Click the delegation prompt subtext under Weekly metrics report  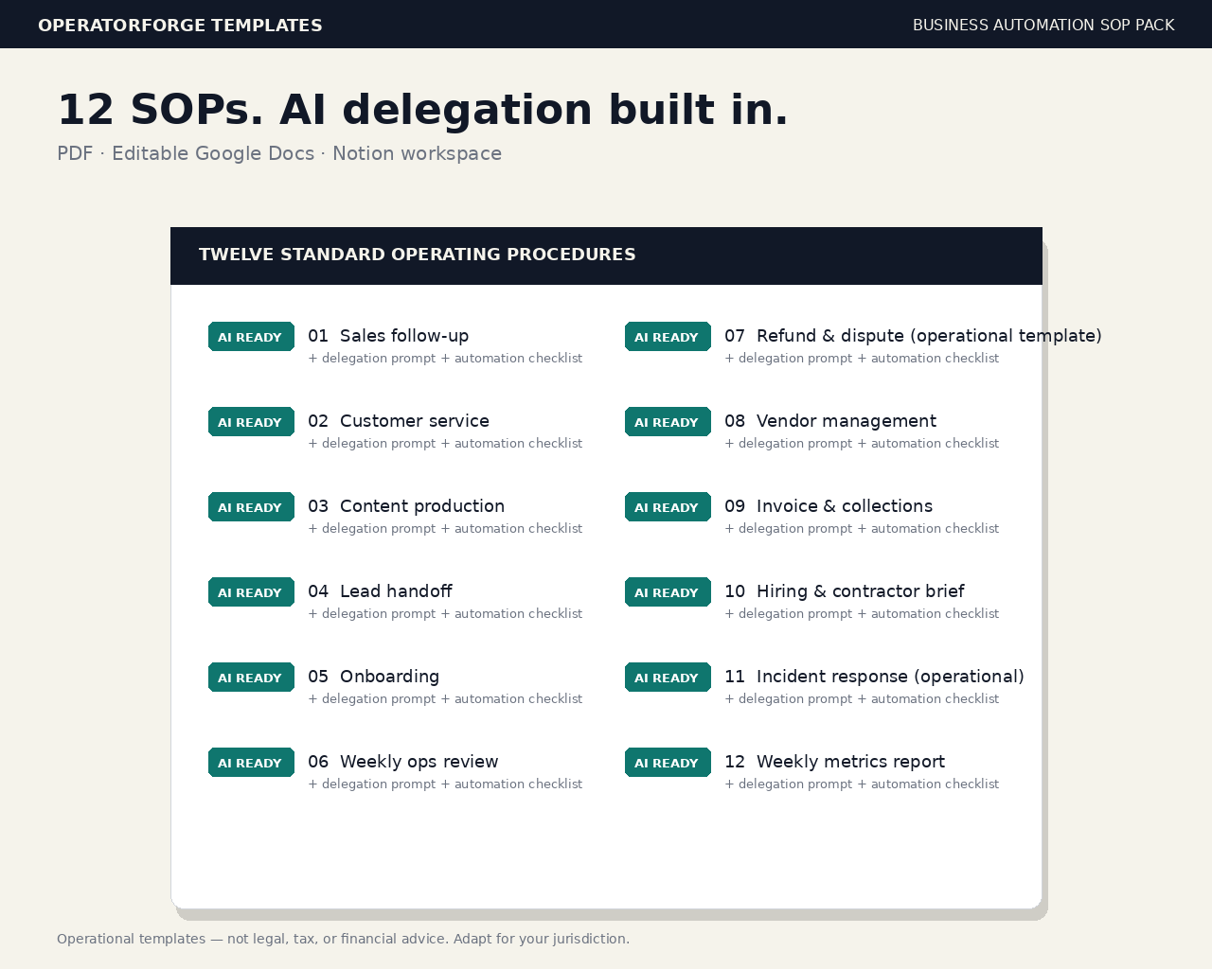(862, 784)
